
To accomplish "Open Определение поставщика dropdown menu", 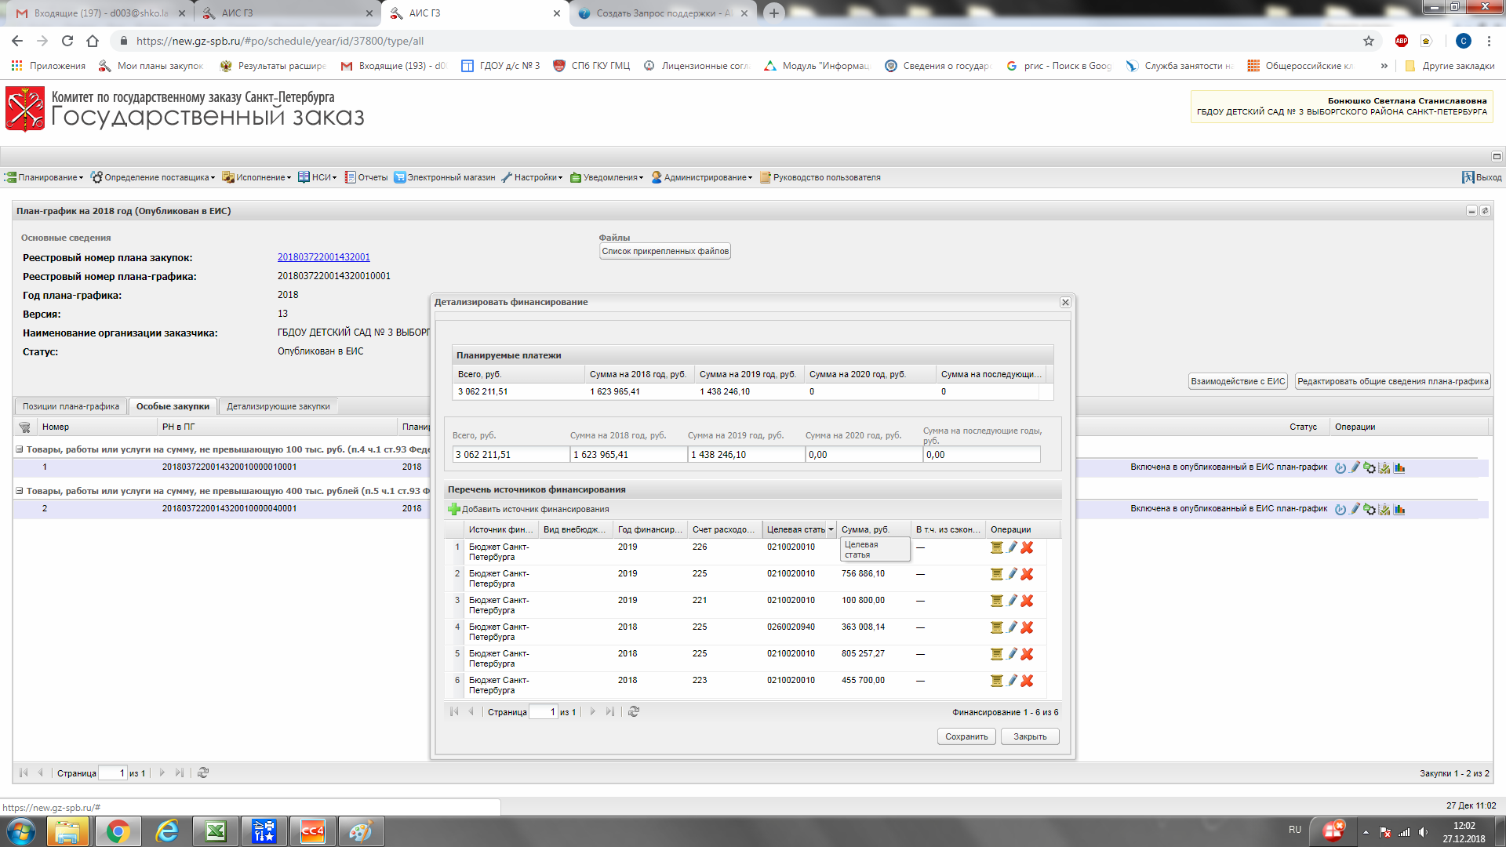I will 152,177.
